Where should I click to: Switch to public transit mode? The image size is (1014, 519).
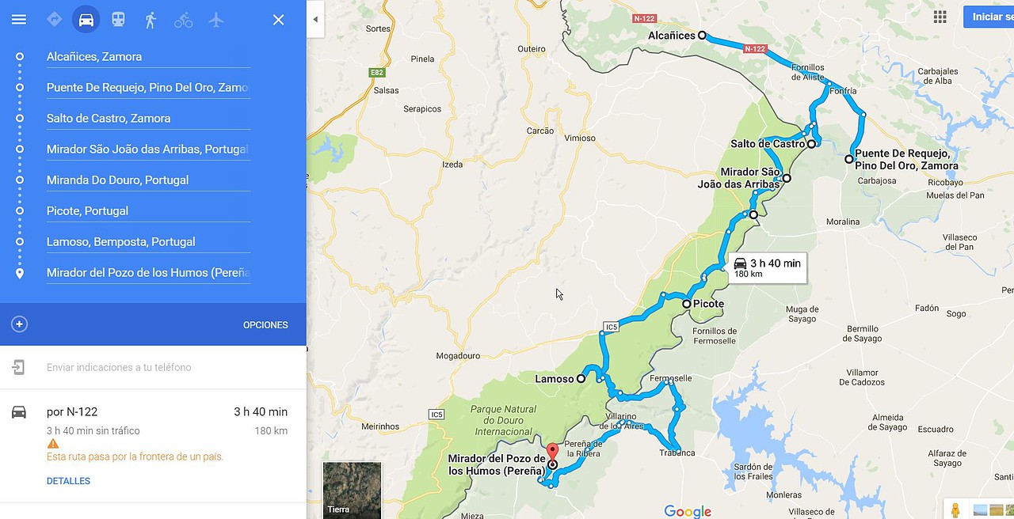click(118, 20)
